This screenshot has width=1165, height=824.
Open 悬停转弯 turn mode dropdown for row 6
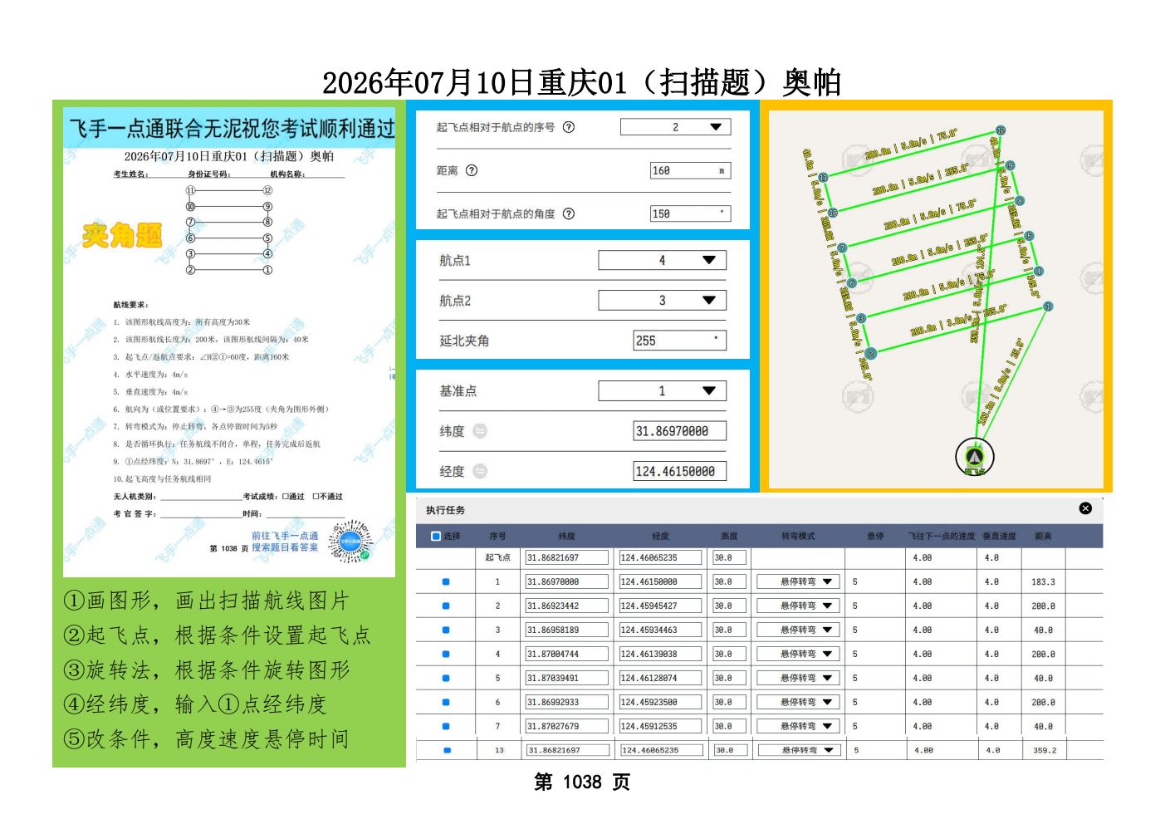pos(798,703)
